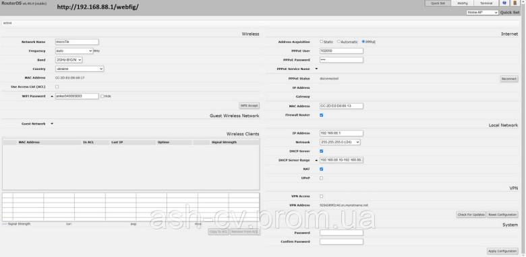Image resolution: width=526 pixels, height=257 pixels.
Task: Open the Frequency dropdown
Action: 74,51
